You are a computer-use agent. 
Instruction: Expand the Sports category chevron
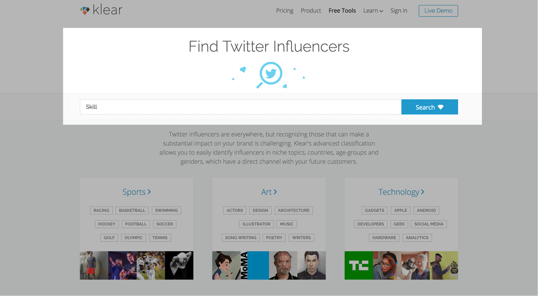(150, 192)
